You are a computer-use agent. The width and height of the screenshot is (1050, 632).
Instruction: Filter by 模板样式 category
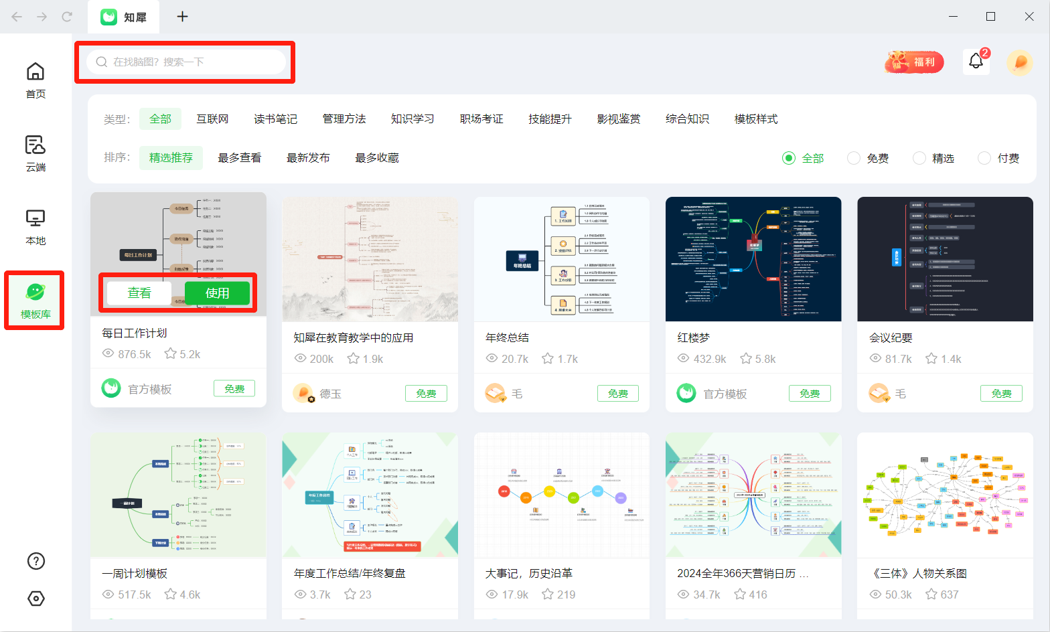[x=756, y=119]
